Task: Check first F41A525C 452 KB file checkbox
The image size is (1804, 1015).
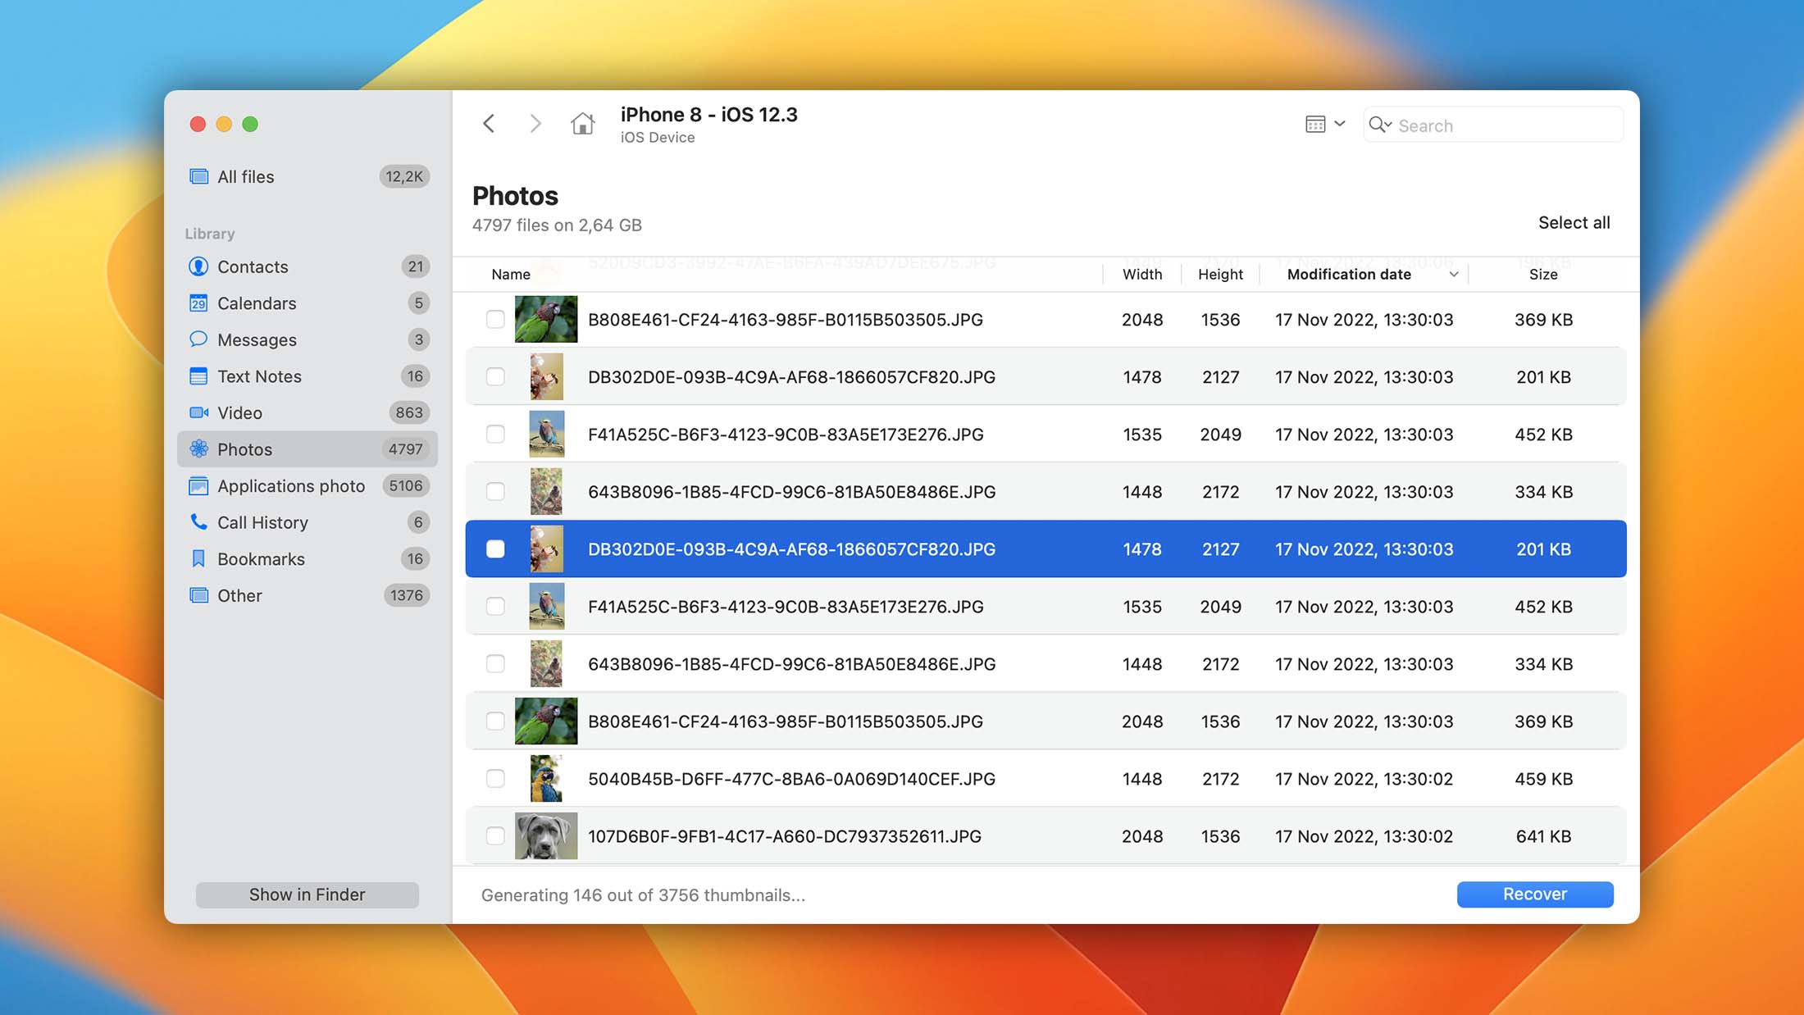Action: tap(495, 434)
